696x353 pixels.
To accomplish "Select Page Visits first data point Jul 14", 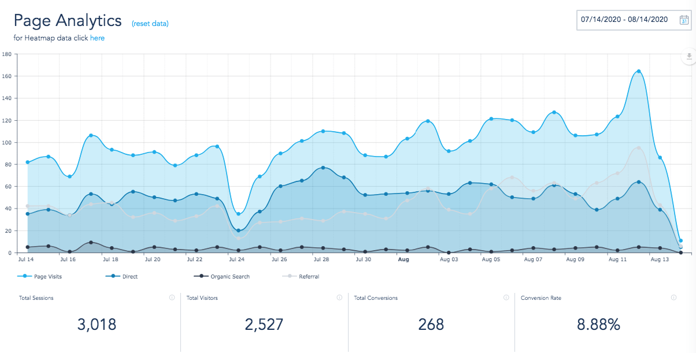I will coord(28,162).
